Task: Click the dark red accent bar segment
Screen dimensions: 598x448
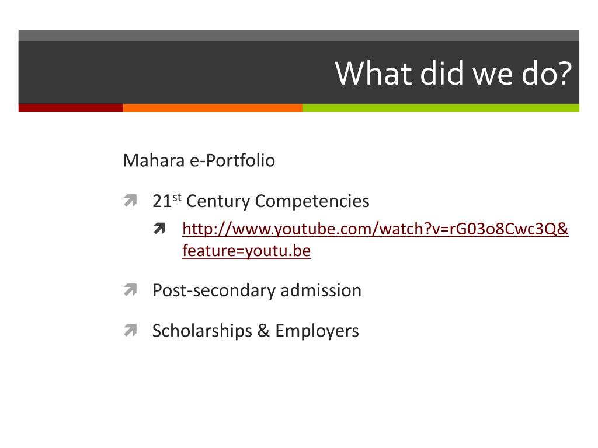Action: coord(71,108)
